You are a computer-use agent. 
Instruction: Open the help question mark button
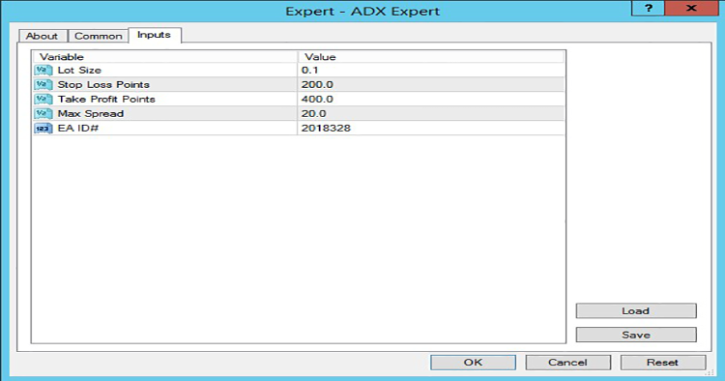(x=649, y=9)
